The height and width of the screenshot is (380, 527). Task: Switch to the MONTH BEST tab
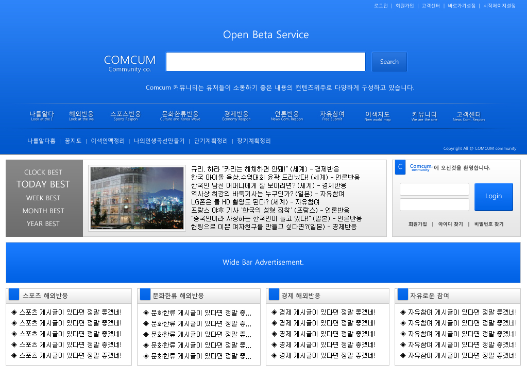click(43, 211)
